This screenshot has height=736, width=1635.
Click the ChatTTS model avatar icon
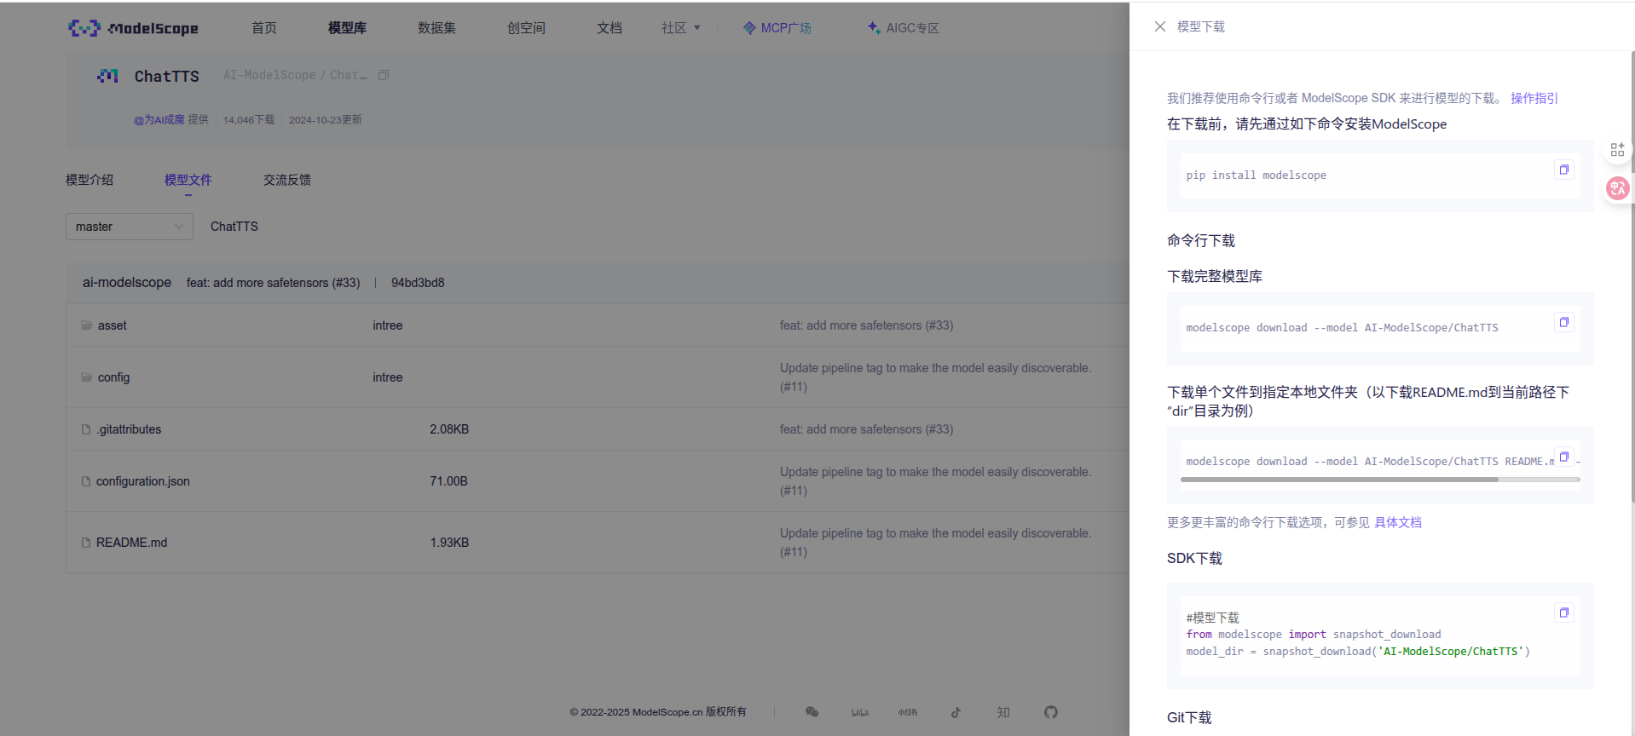[107, 76]
